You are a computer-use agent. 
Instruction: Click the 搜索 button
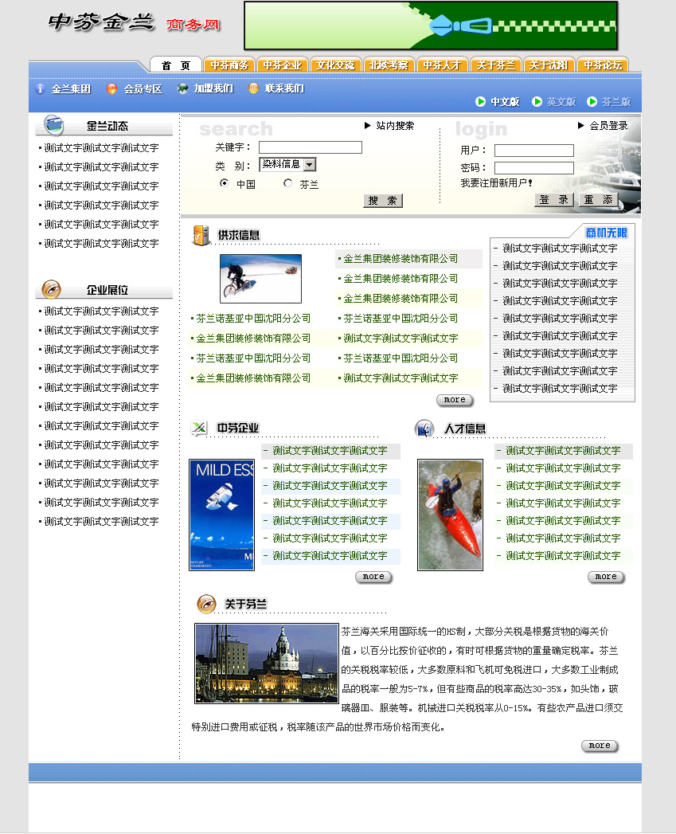[383, 201]
